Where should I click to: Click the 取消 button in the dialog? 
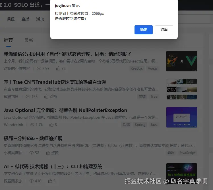[164, 30]
